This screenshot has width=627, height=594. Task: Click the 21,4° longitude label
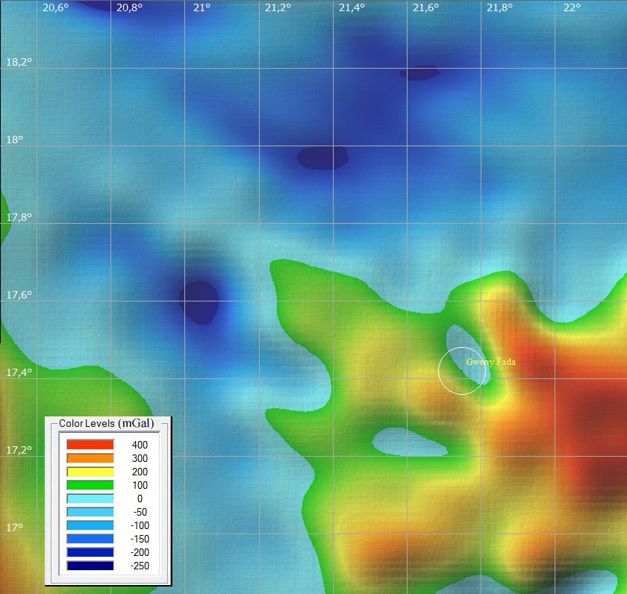tap(352, 7)
